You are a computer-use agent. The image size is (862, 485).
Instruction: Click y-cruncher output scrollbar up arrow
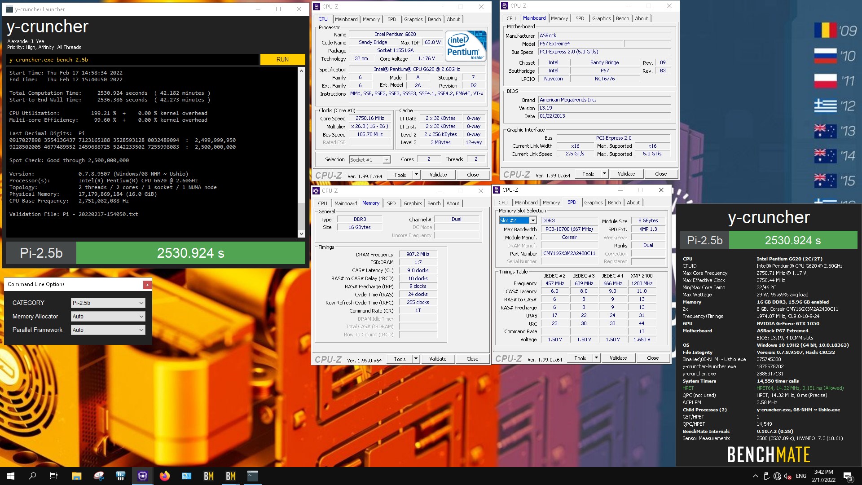[x=301, y=71]
